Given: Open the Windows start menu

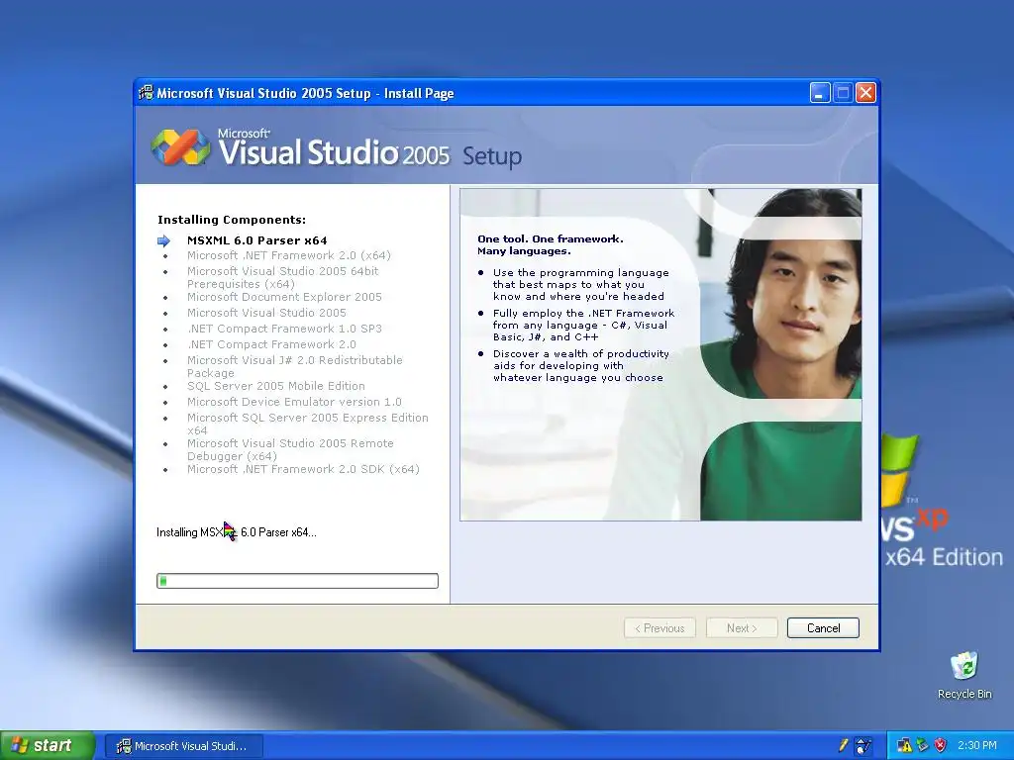Looking at the screenshot, I should pyautogui.click(x=47, y=746).
